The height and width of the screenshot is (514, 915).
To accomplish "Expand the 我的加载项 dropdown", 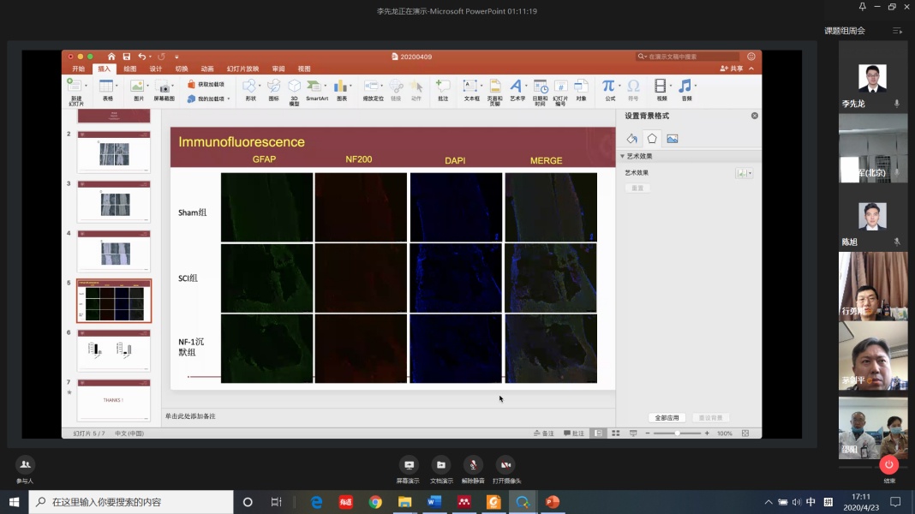I will (x=228, y=99).
